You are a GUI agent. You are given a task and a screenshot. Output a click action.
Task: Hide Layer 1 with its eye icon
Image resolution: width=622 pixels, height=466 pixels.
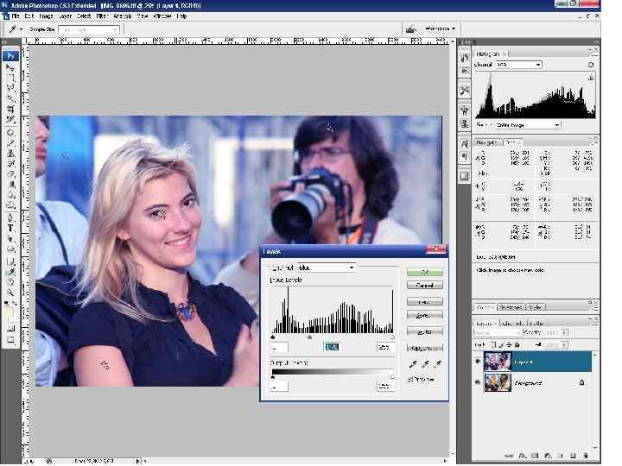click(x=478, y=360)
